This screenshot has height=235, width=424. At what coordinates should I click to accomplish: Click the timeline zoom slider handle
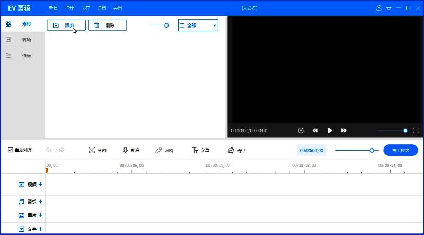click(372, 150)
